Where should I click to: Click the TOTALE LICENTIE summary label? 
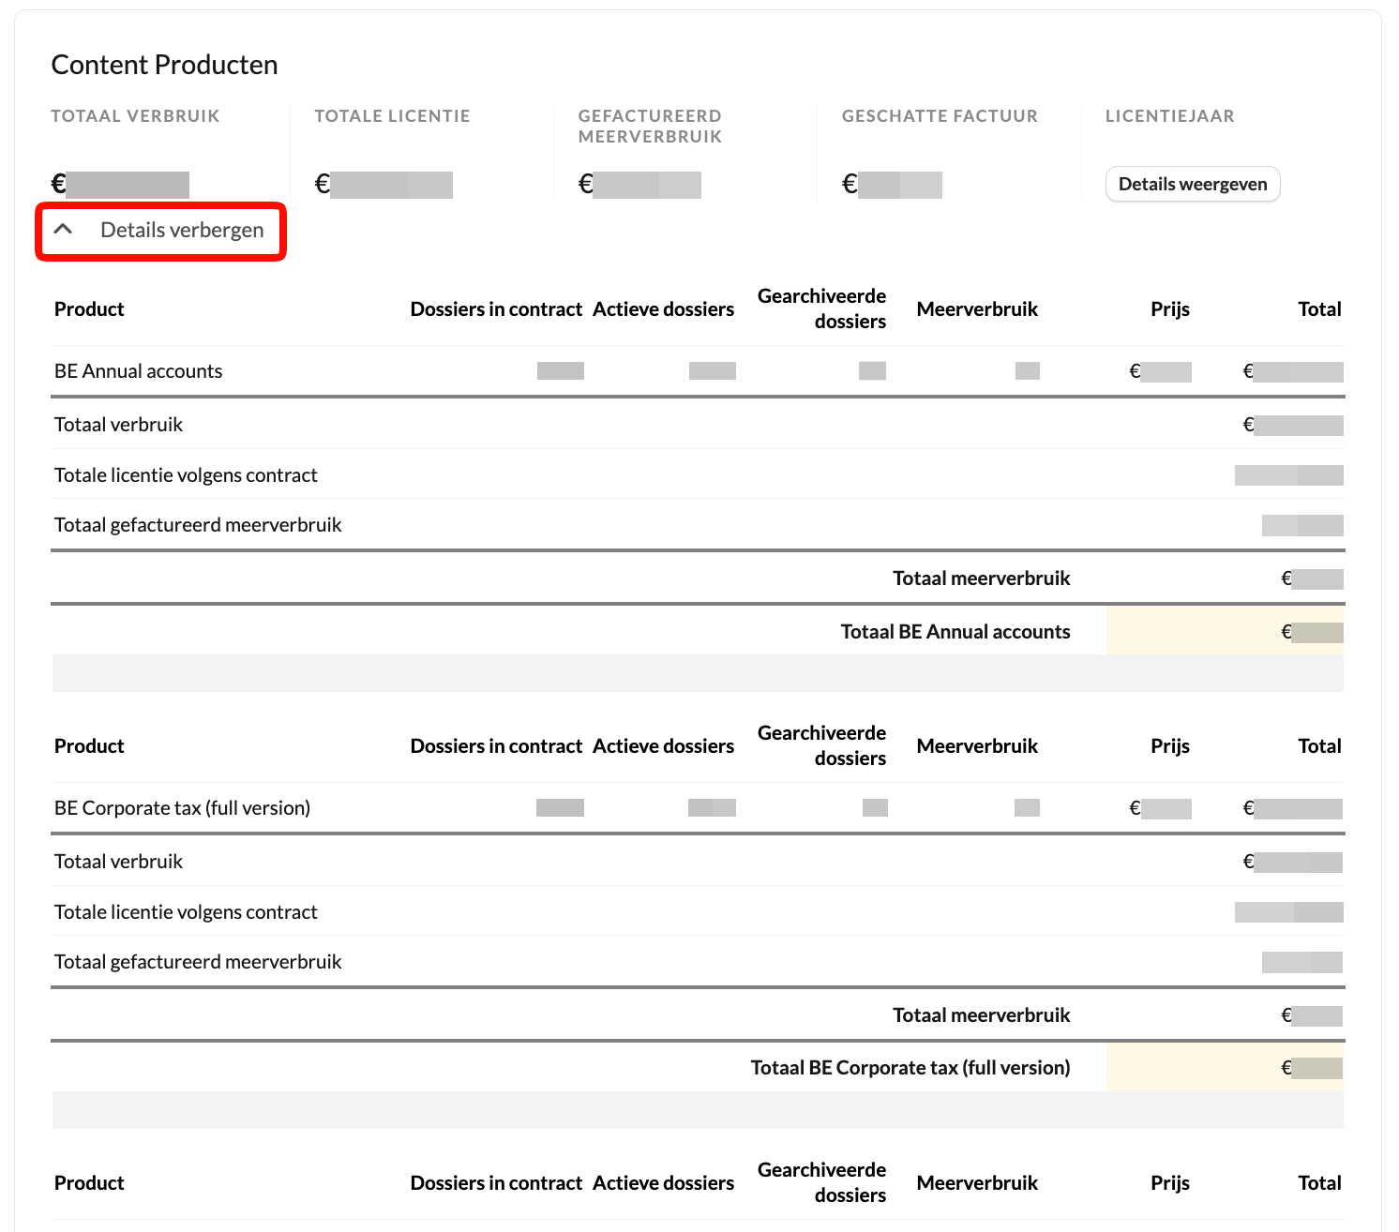[392, 116]
